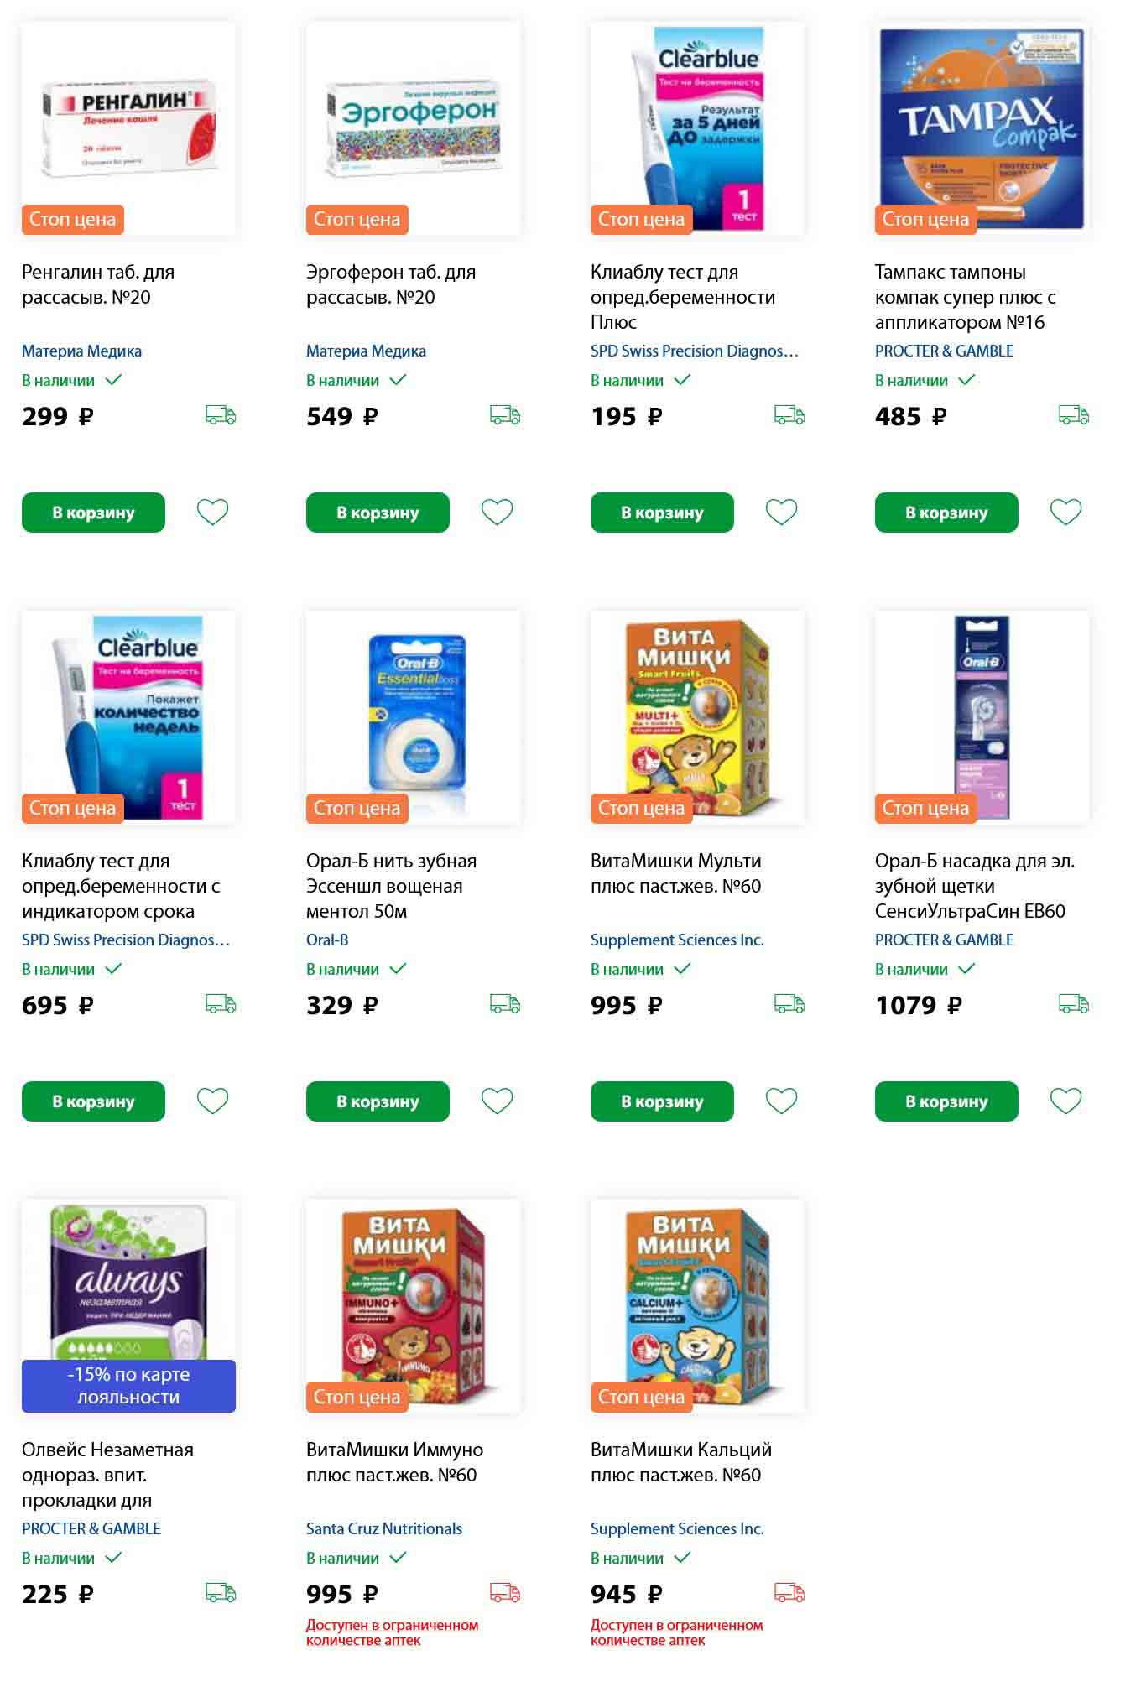Toggle favorite heart for Орал-Б нить зубная

pyautogui.click(x=497, y=1101)
